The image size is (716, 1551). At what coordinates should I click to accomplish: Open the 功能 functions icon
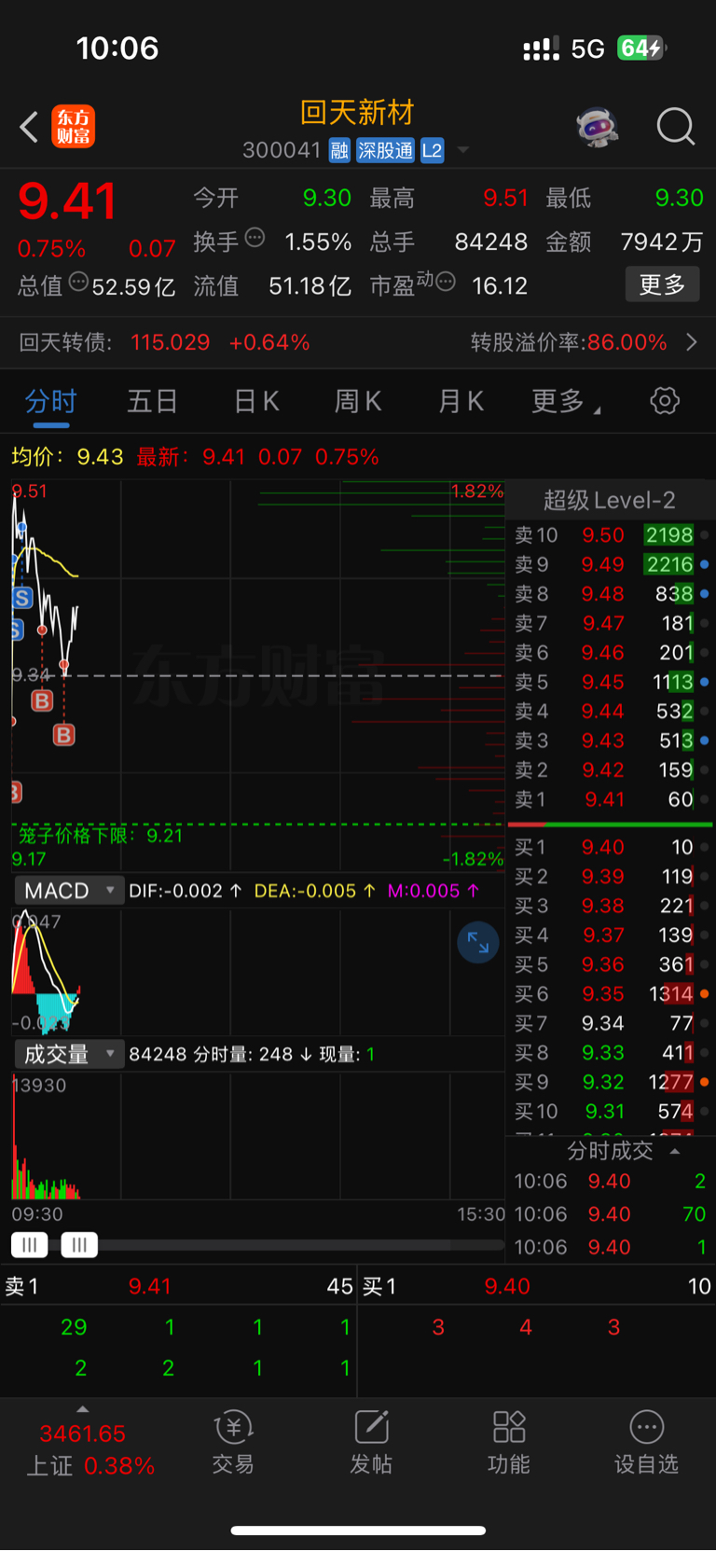[509, 1442]
